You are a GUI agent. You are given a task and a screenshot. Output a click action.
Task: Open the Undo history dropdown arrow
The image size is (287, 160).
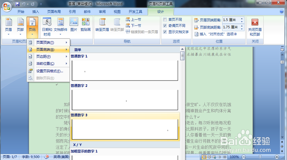click(x=28, y=4)
